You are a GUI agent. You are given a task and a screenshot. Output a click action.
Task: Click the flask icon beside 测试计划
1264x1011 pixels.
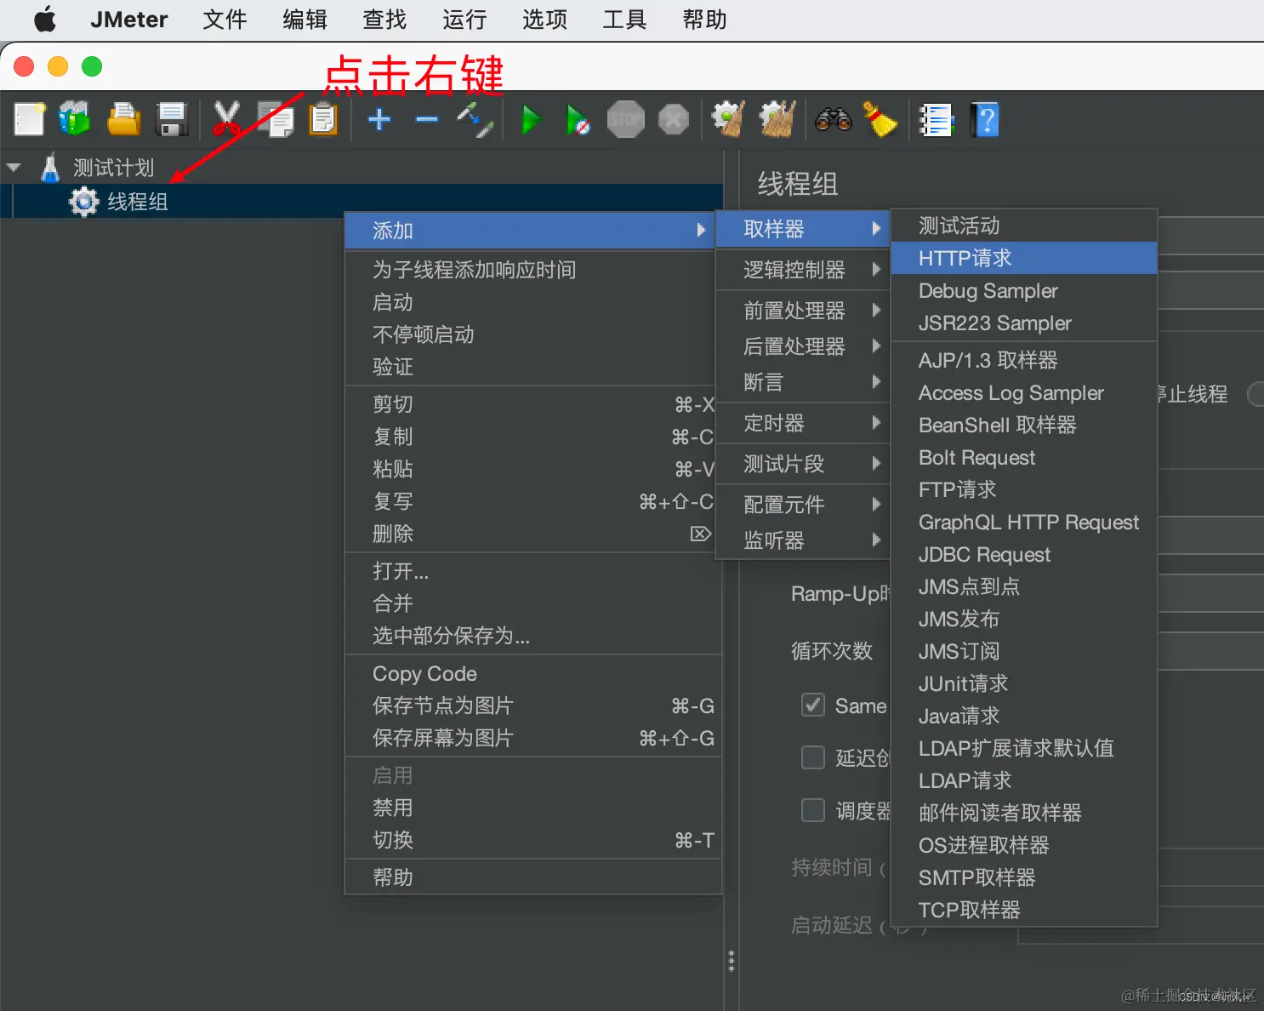coord(50,167)
